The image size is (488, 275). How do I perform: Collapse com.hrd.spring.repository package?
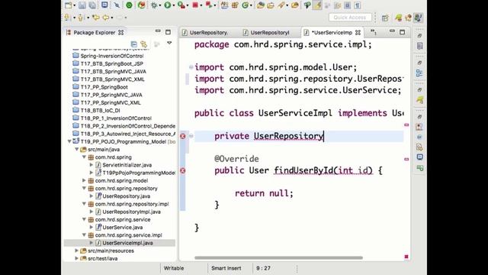pos(84,189)
